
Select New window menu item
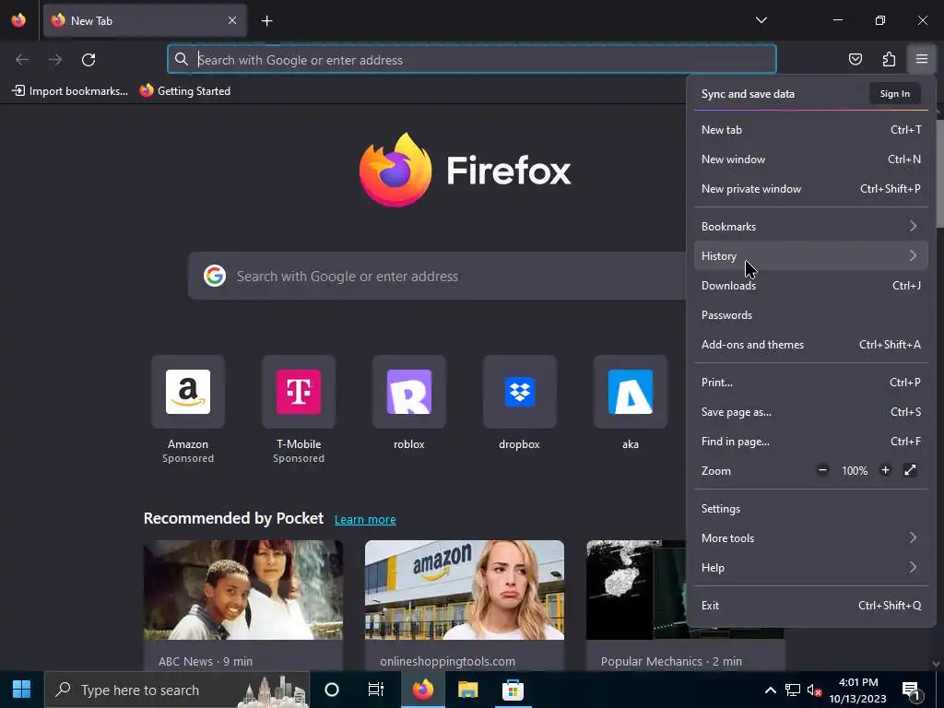811,159
